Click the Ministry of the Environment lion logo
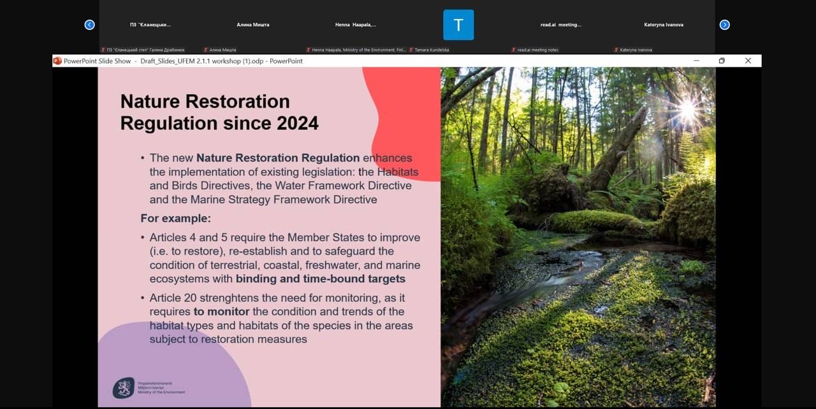The height and width of the screenshot is (409, 816). click(x=123, y=387)
